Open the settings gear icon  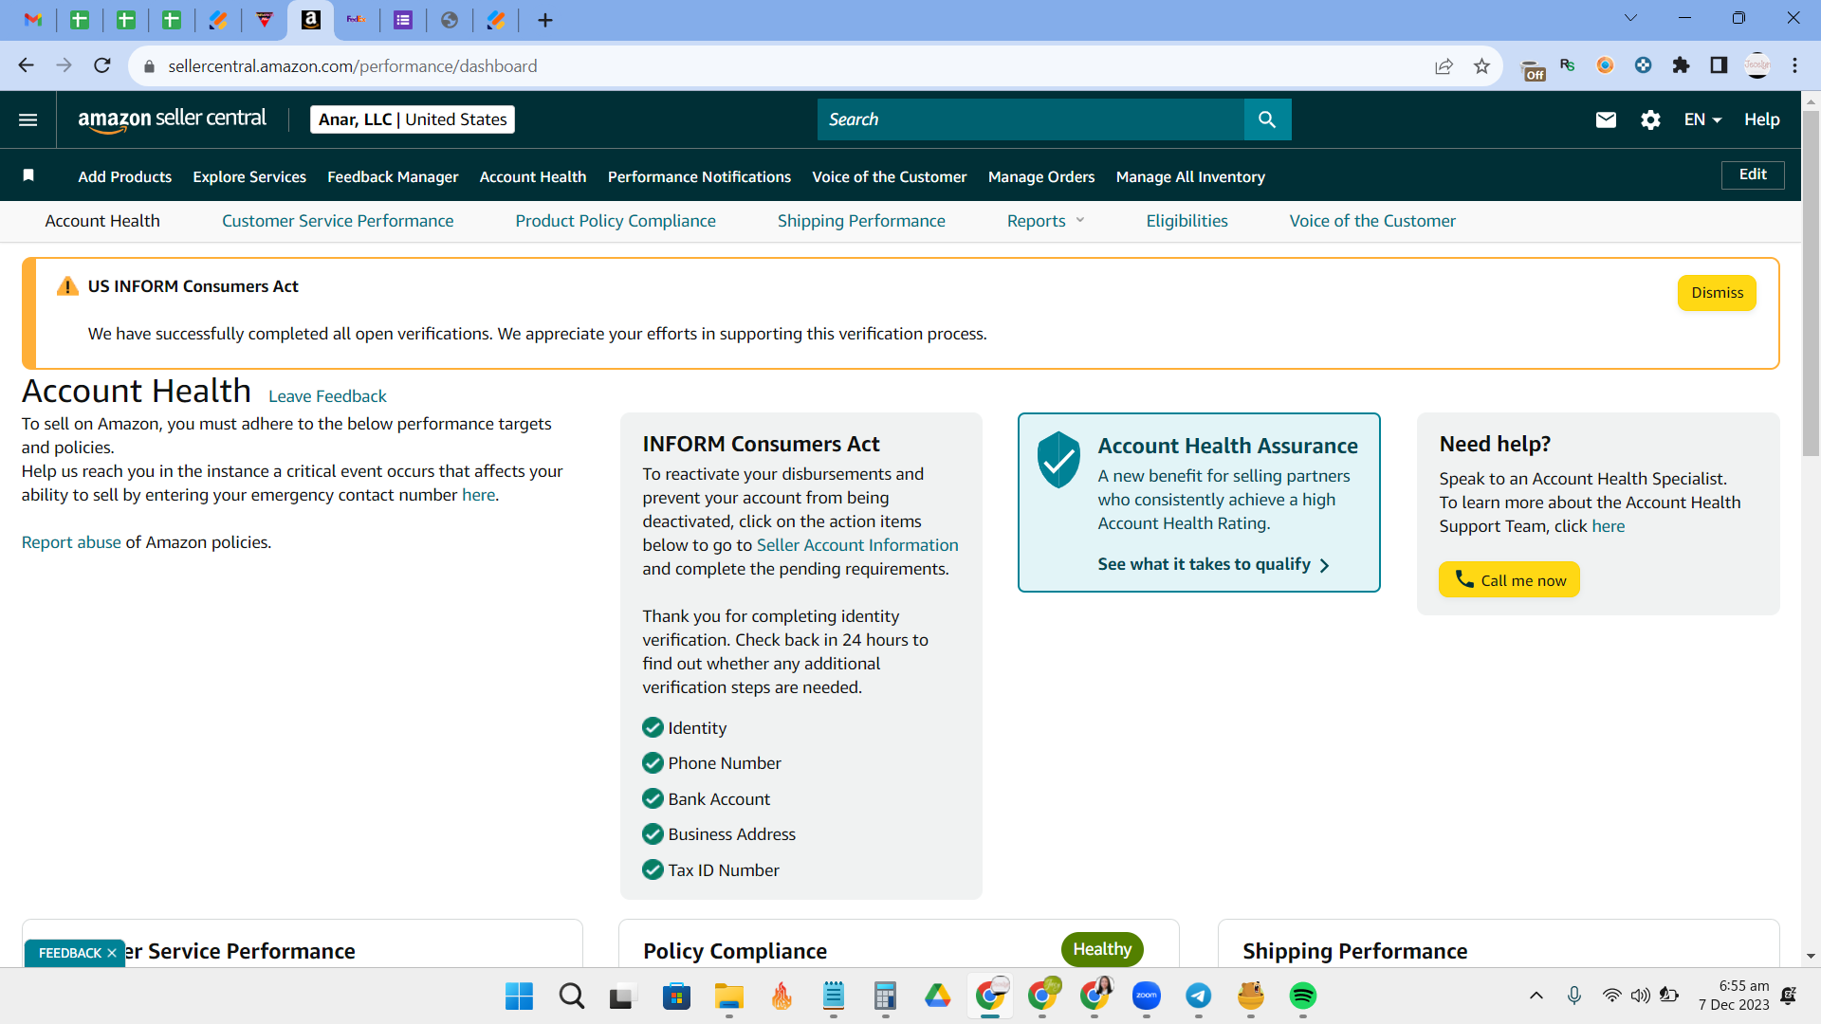click(1650, 119)
